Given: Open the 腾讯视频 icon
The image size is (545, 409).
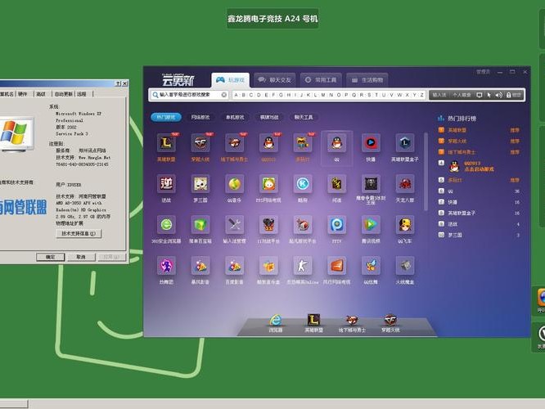Looking at the screenshot, I should click(371, 225).
